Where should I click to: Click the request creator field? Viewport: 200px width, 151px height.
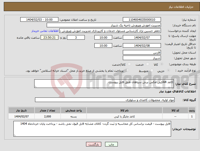110,31
